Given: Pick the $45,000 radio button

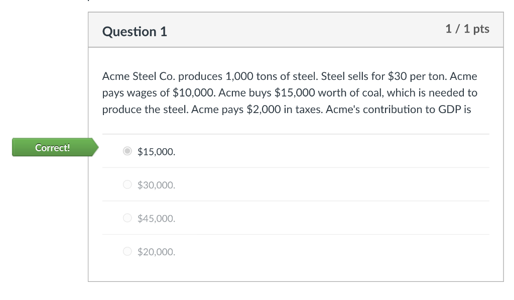Looking at the screenshot, I should tap(127, 218).
